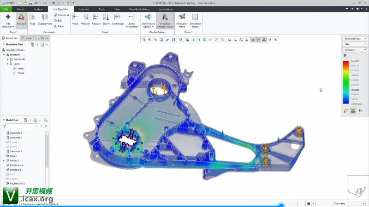
Task: Open the Simulation Probe tool
Action: click(182, 18)
